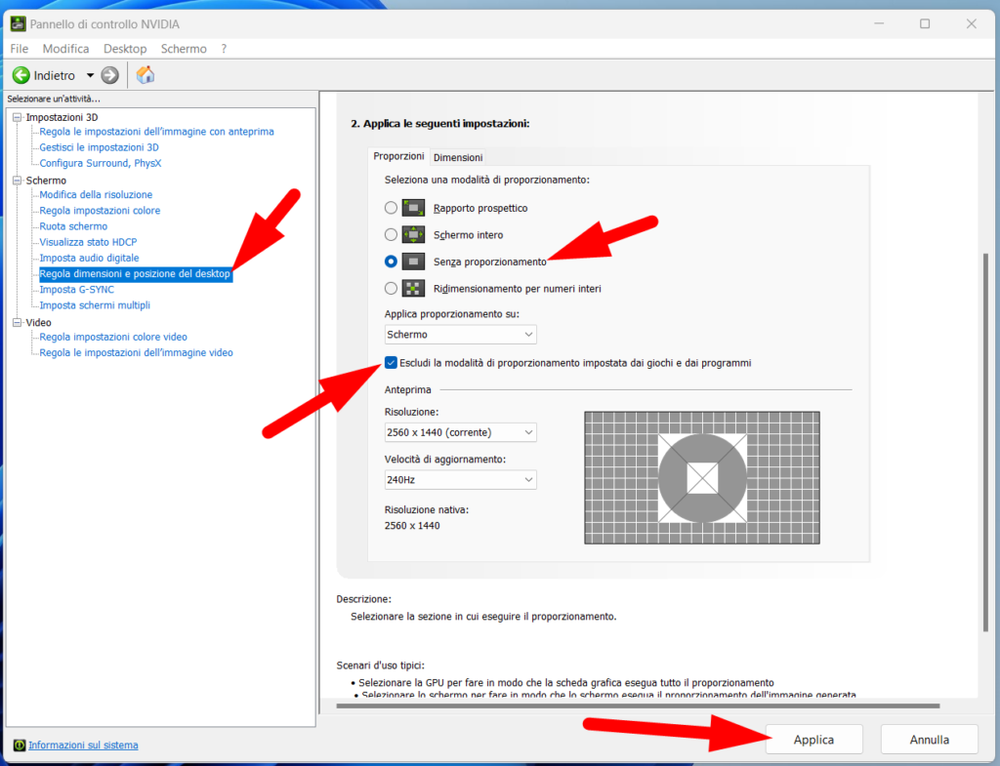Collapse the Impostazioni 3D tree node
Screen dimensions: 1000x766
click(x=18, y=117)
